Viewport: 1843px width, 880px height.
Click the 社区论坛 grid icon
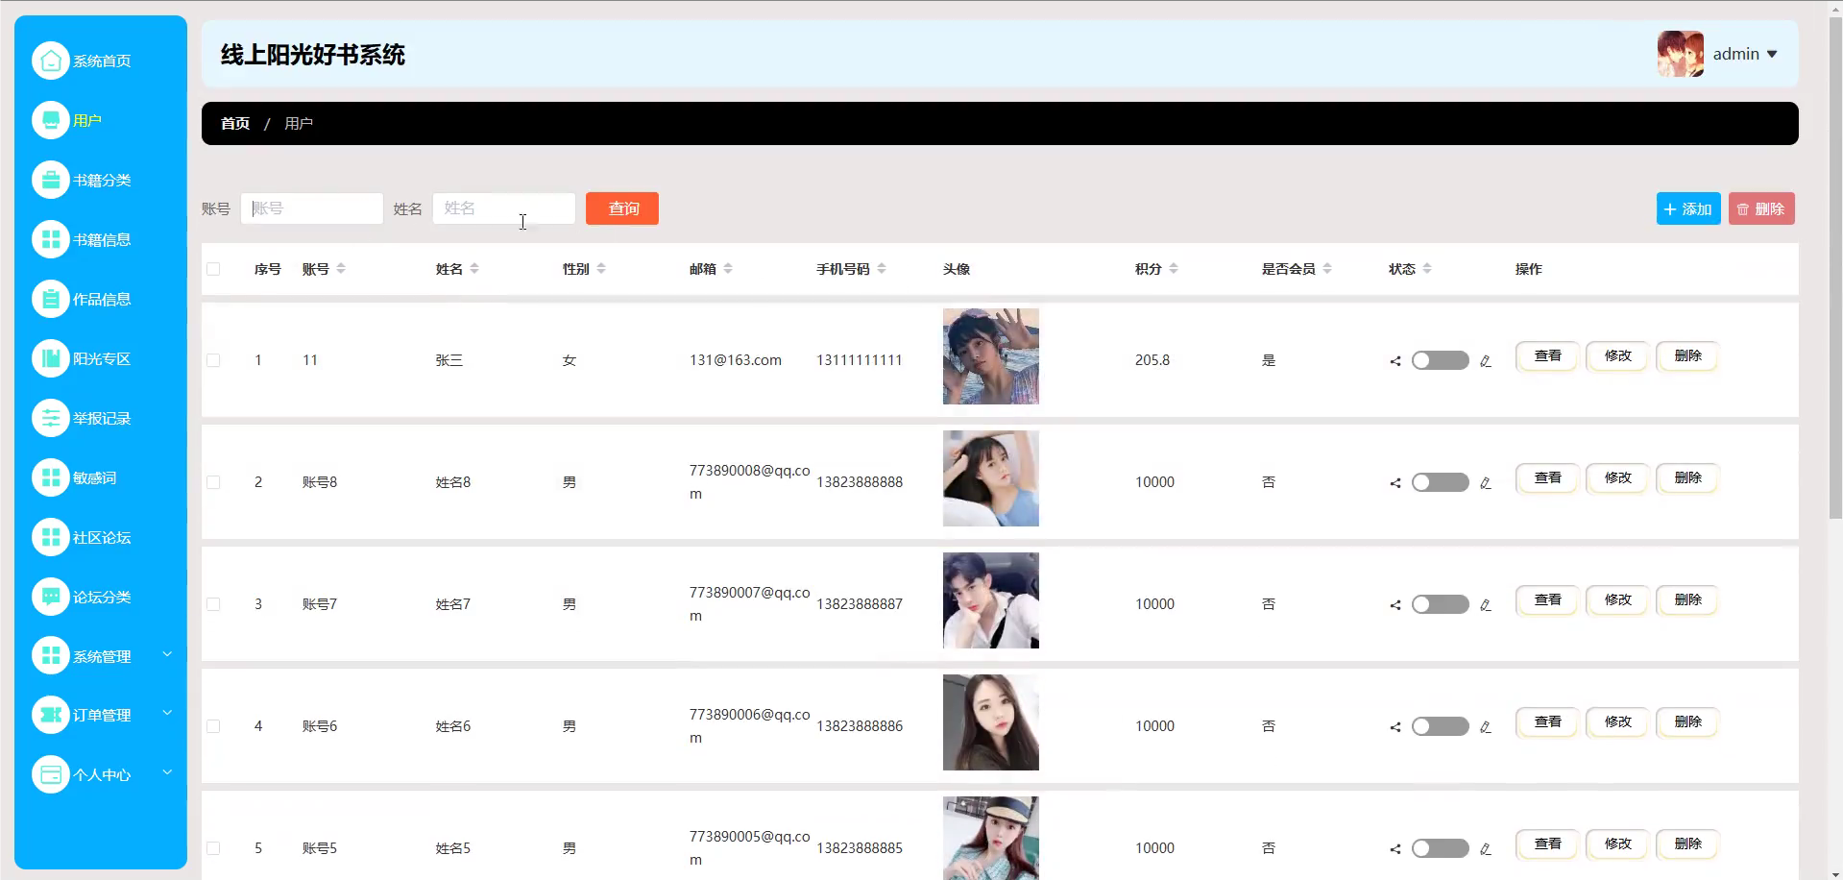tap(51, 537)
